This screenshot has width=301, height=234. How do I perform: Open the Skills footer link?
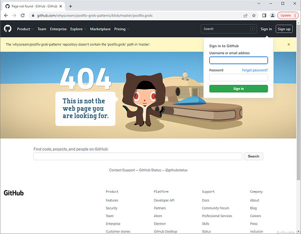tap(205, 224)
